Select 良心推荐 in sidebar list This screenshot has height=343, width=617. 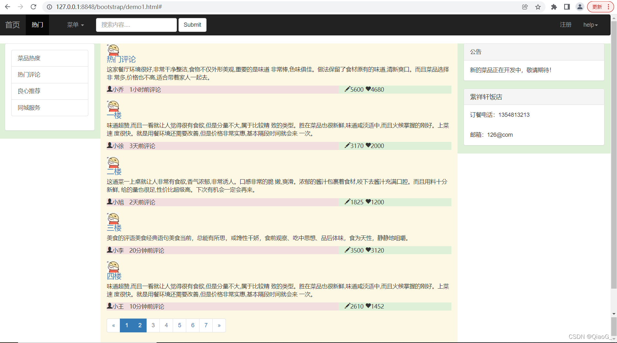tap(50, 91)
